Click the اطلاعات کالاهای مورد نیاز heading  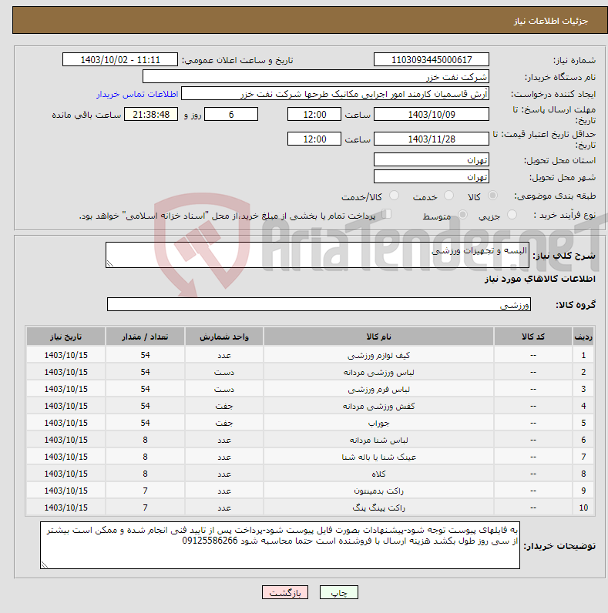pos(540,279)
